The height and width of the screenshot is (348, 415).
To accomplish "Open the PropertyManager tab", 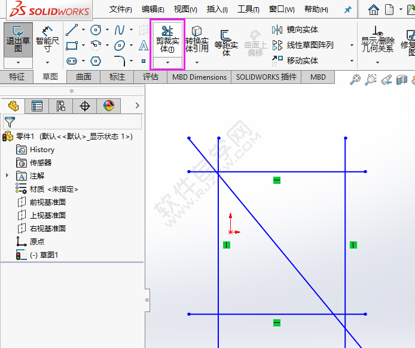I will point(37,106).
